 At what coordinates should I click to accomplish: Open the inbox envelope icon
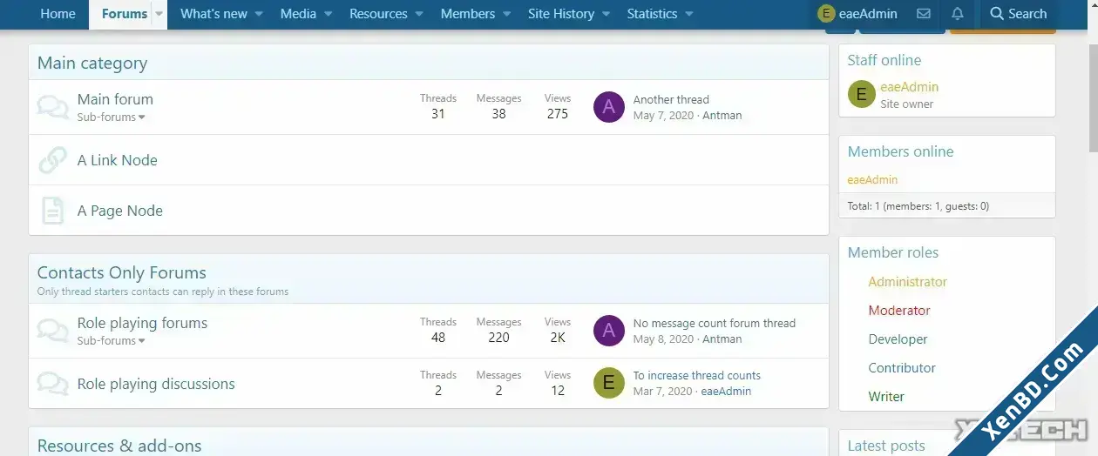(924, 14)
